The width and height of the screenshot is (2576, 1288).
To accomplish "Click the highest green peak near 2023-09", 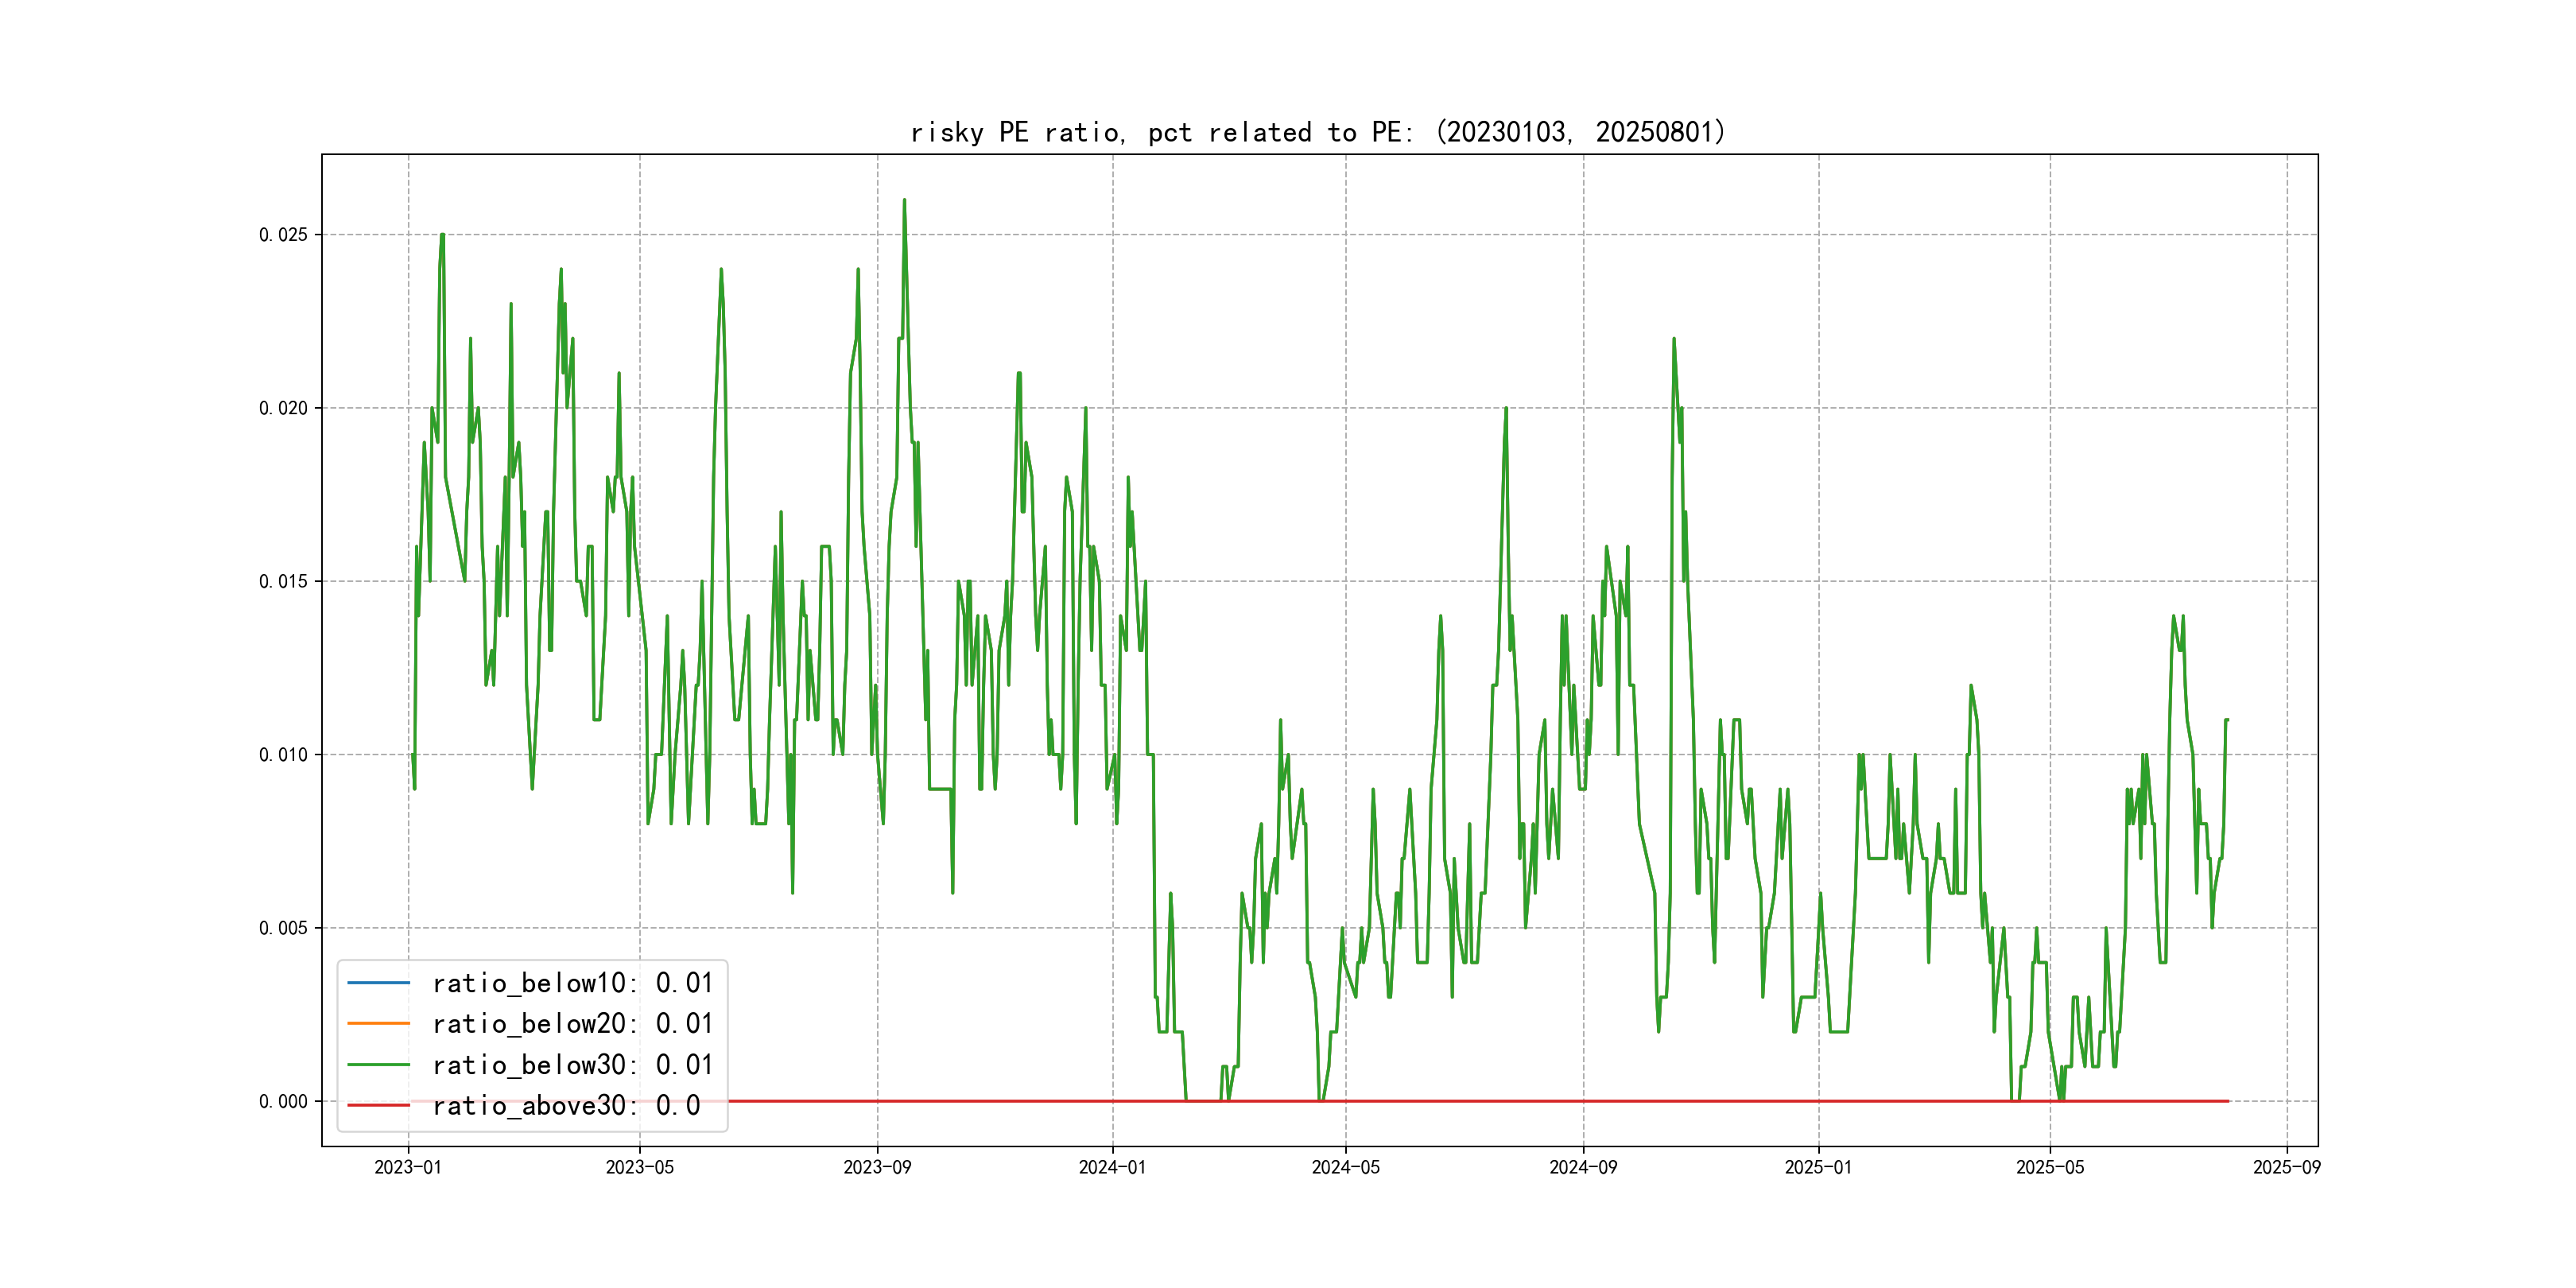I will 904,201.
